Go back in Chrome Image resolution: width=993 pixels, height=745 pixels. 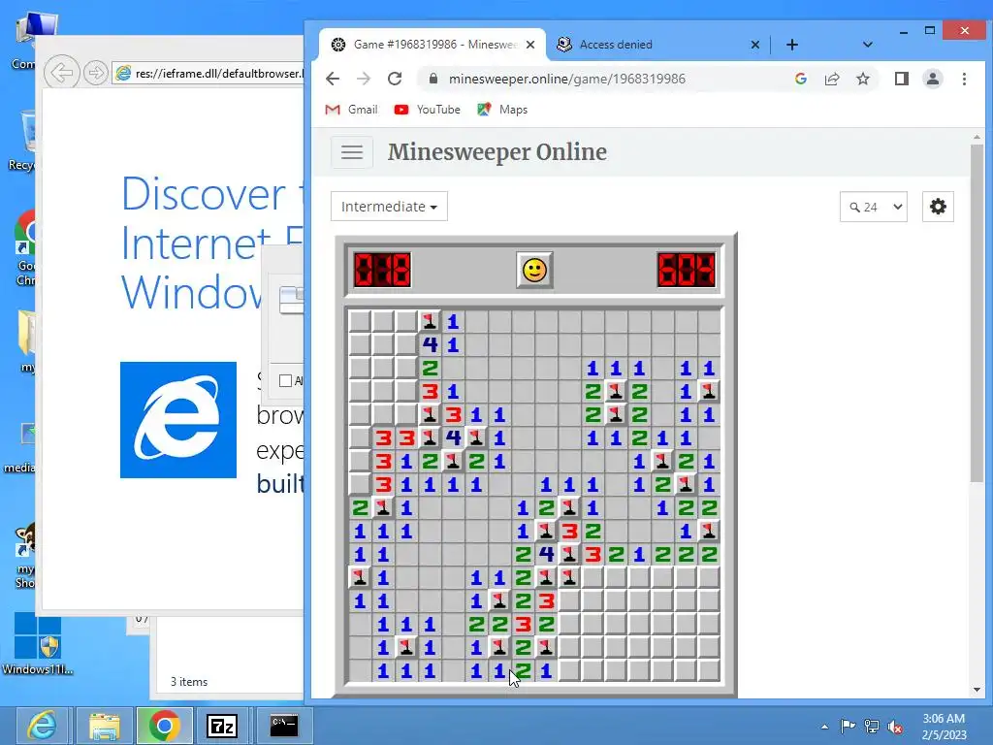[333, 79]
